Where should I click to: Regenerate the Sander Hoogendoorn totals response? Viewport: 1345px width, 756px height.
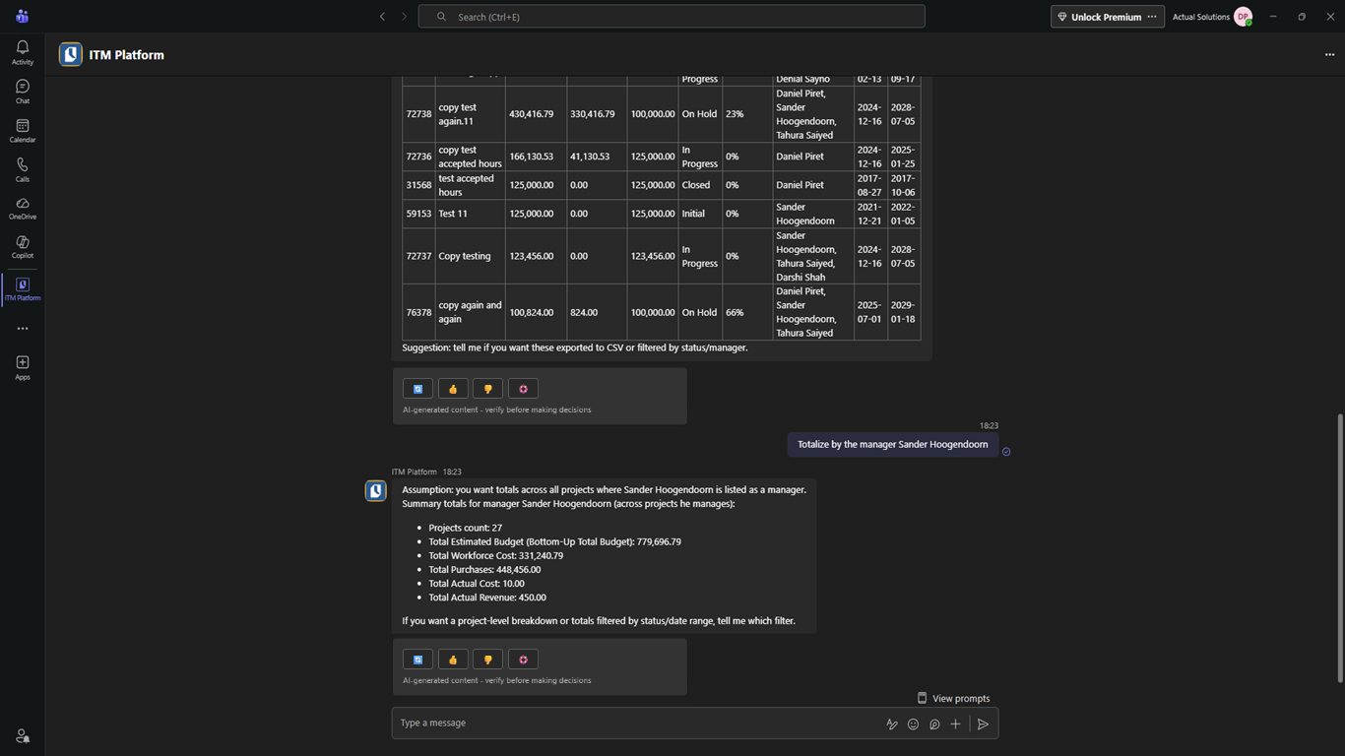[417, 660]
